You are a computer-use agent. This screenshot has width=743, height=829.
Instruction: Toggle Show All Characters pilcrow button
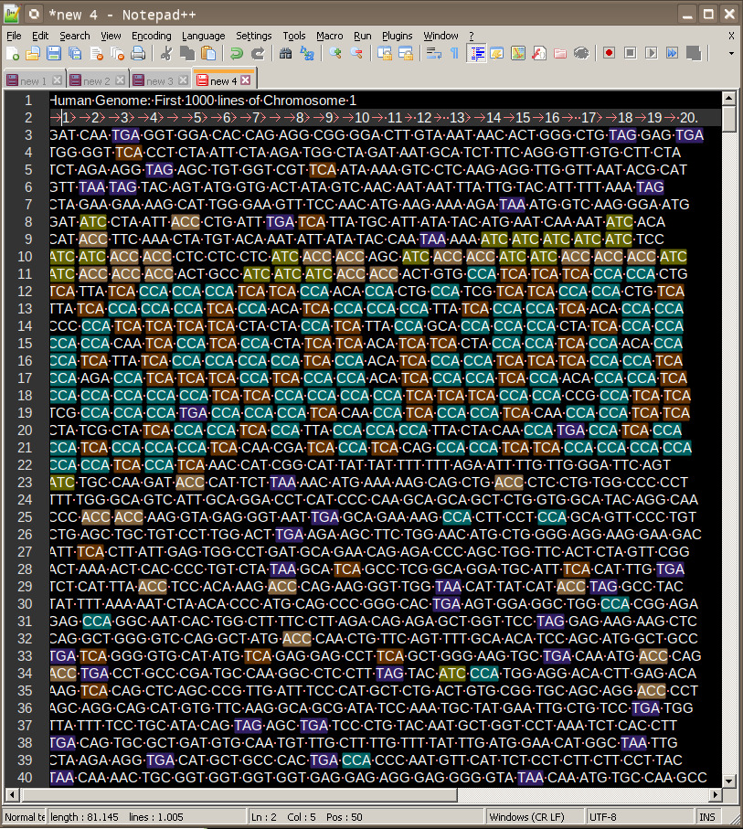(x=454, y=54)
